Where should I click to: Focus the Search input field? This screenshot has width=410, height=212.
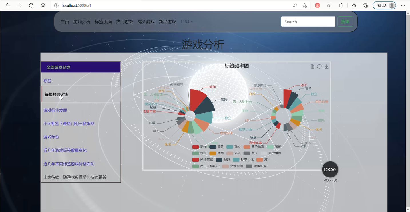pyautogui.click(x=308, y=22)
